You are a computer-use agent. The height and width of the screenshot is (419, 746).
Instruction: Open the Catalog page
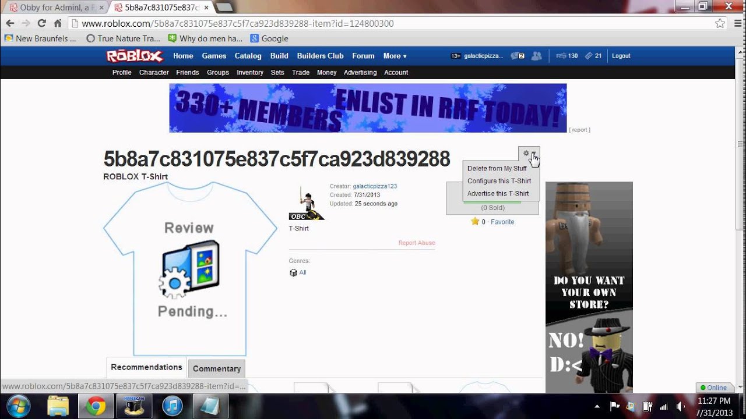(x=248, y=56)
